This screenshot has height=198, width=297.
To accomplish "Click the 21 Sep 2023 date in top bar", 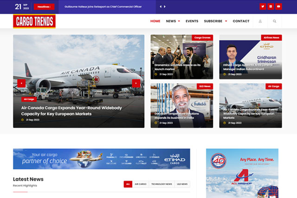I will coord(22,7).
